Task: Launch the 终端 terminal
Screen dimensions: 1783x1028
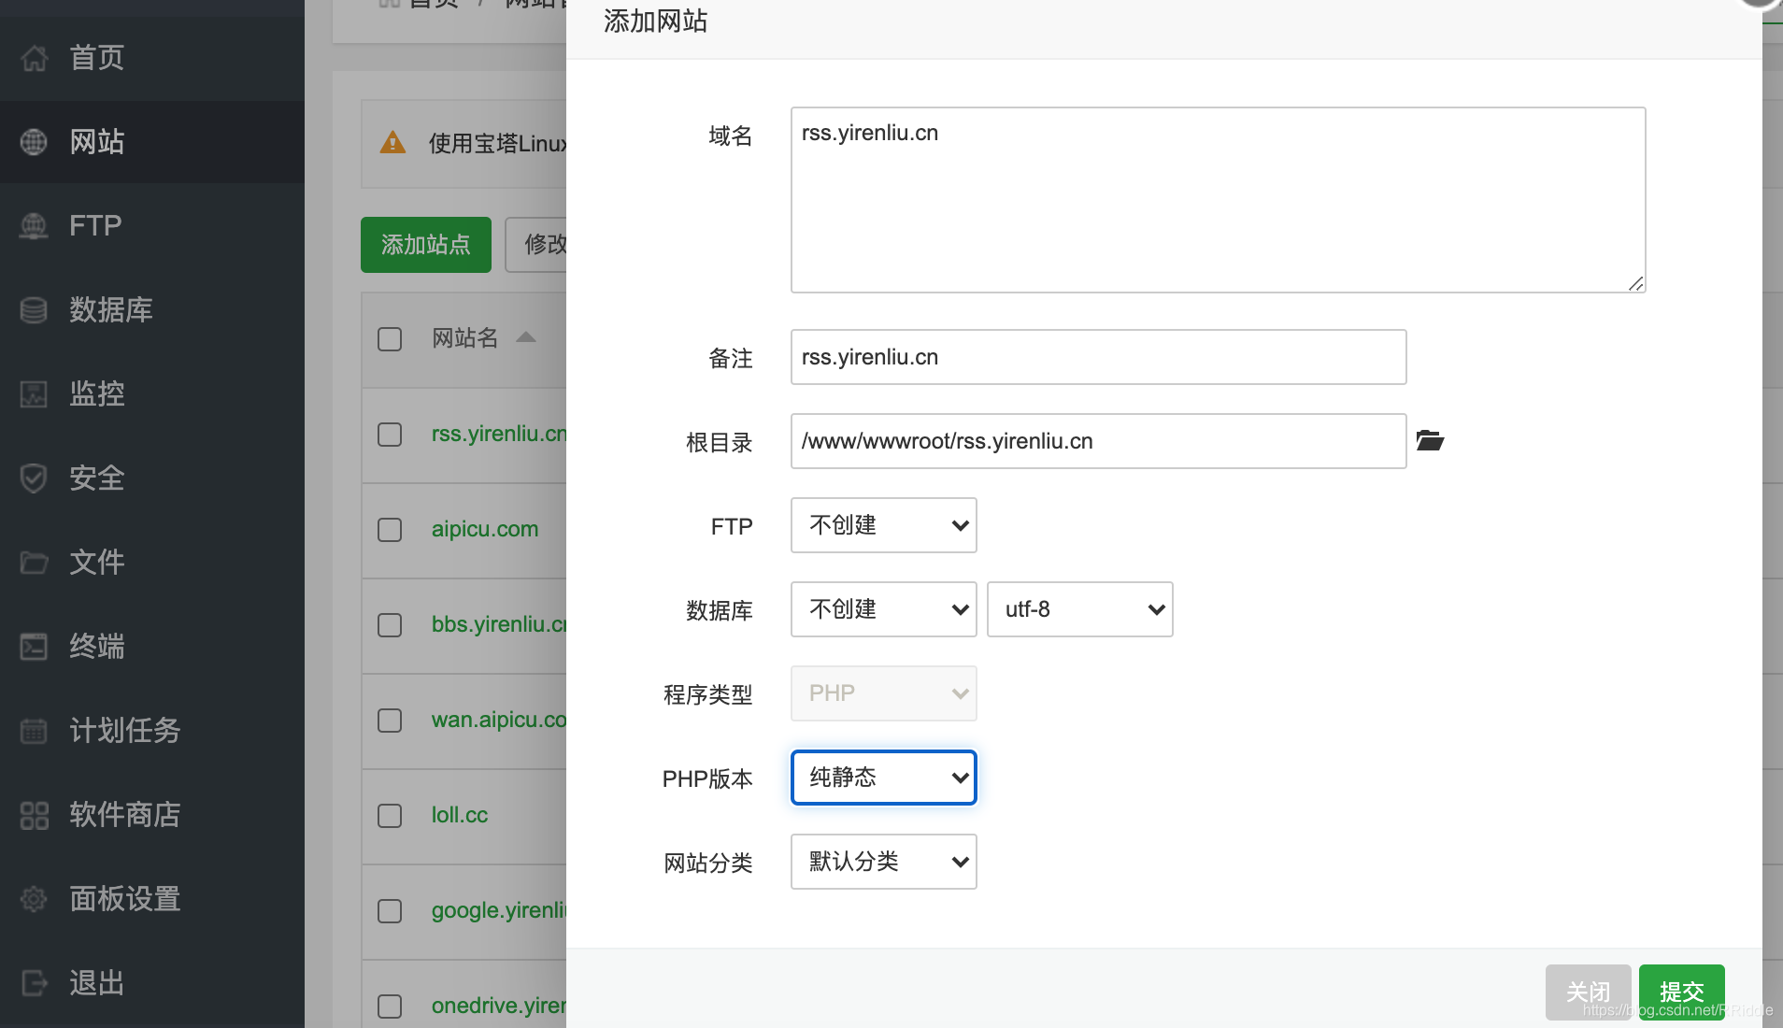Action: pyautogui.click(x=95, y=646)
